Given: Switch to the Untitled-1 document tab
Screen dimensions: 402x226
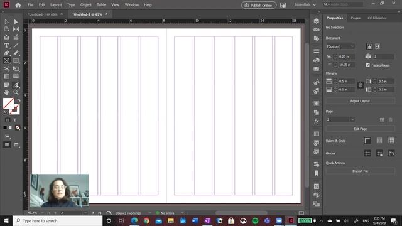Looking at the screenshot, I should click(43, 14).
